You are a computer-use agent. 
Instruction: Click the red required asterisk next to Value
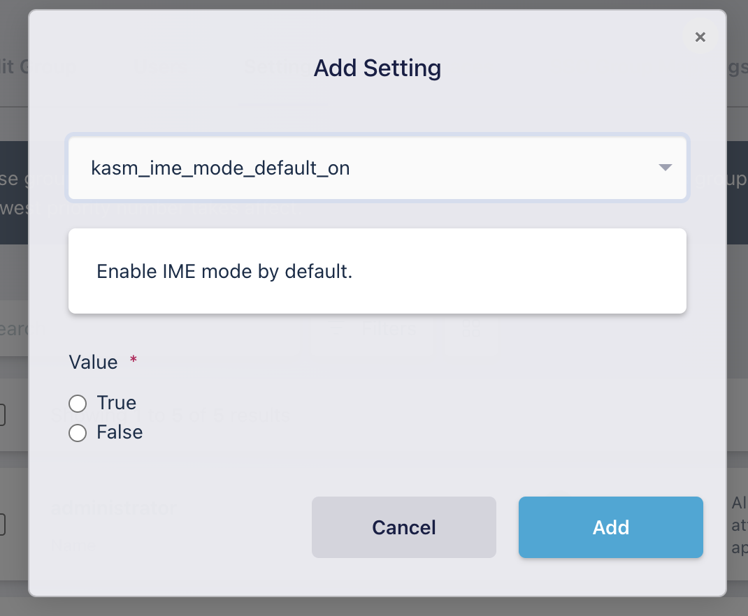[x=132, y=360]
